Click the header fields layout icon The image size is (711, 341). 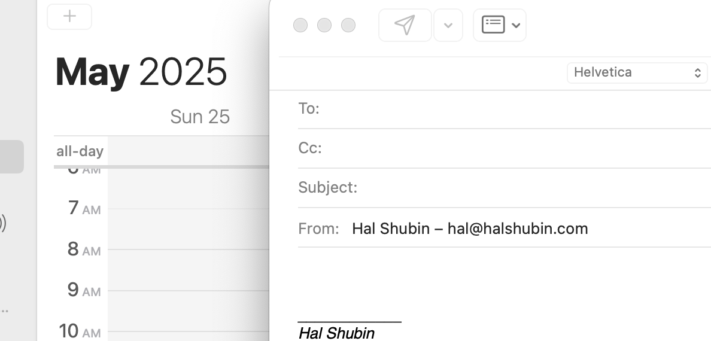point(493,25)
